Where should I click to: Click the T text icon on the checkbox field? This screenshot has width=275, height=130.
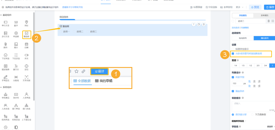pos(194,25)
